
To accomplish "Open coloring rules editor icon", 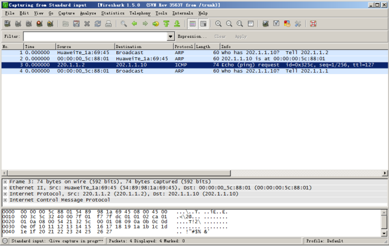I will click(x=287, y=24).
